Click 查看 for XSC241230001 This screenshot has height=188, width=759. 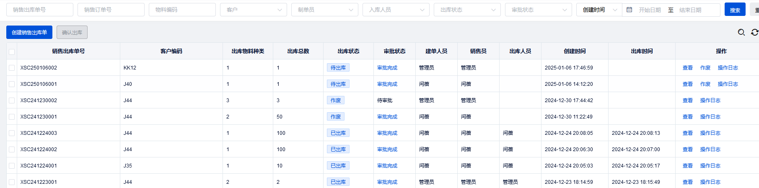tap(688, 117)
